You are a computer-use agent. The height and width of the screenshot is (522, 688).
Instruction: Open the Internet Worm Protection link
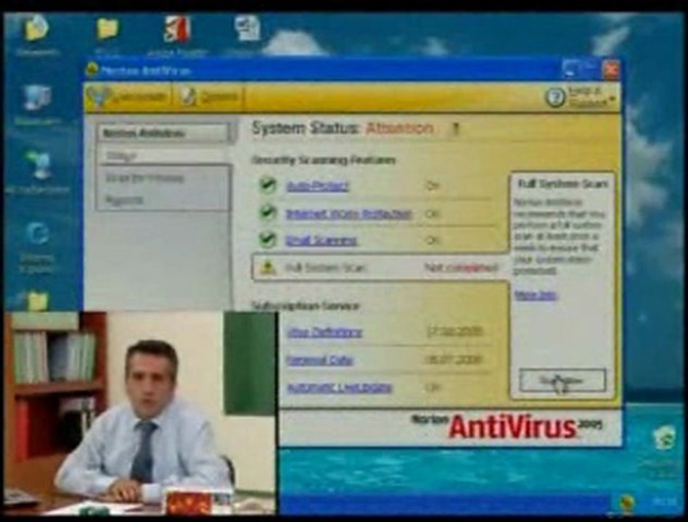click(349, 213)
